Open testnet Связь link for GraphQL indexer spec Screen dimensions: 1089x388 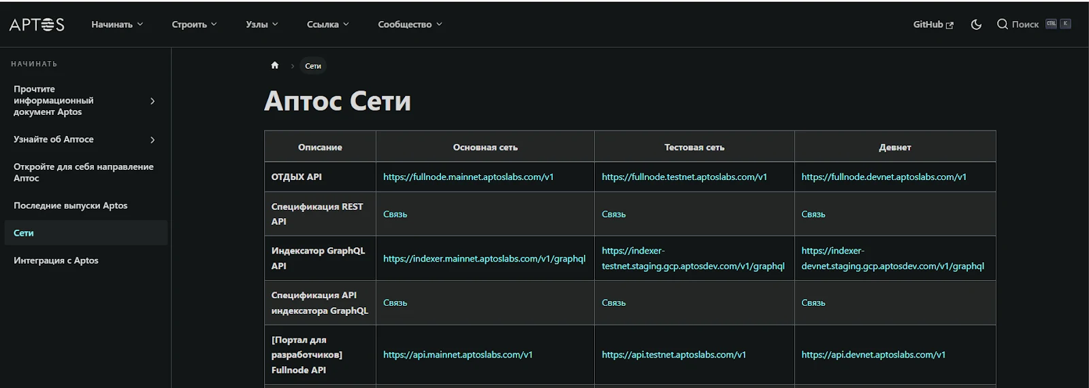pos(613,302)
